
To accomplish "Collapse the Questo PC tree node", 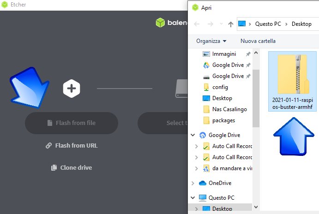I will [193, 198].
